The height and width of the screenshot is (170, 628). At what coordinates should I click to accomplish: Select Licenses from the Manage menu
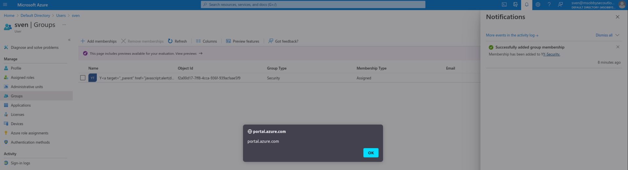pos(17,114)
